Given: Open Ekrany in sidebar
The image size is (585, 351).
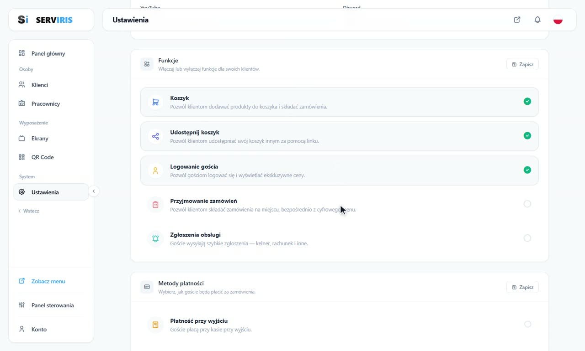Looking at the screenshot, I should pos(51,139).
